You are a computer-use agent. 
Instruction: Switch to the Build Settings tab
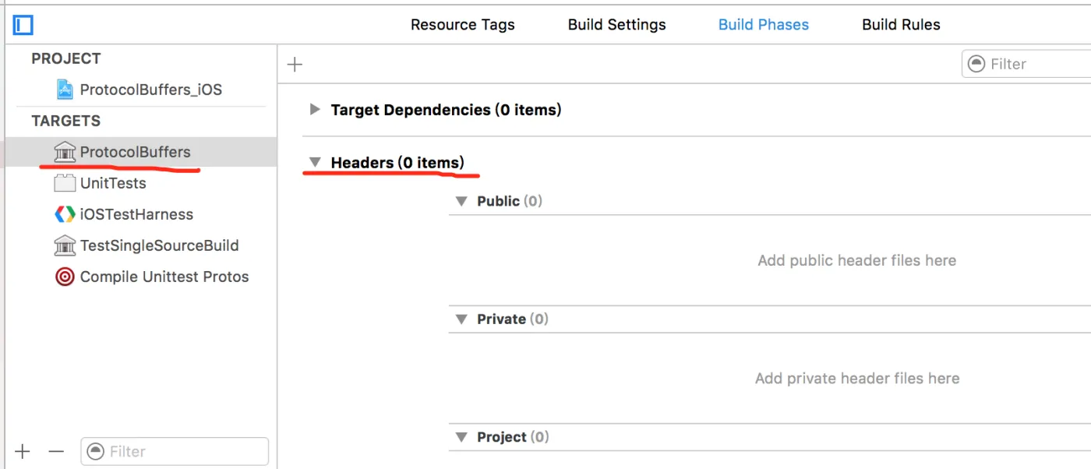pos(617,25)
